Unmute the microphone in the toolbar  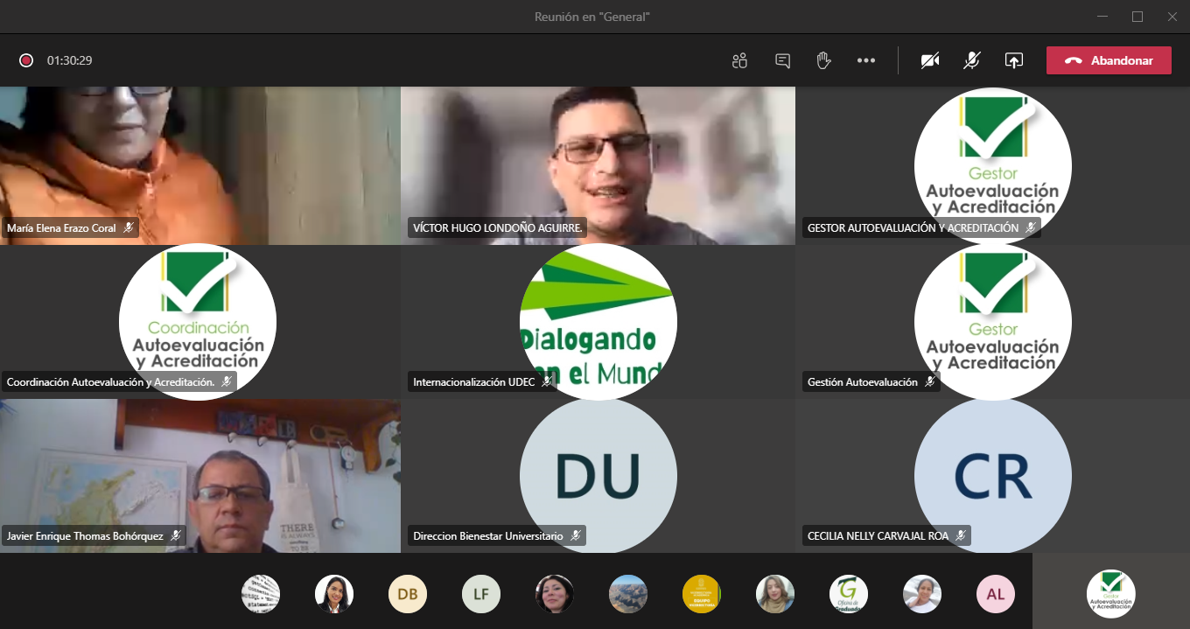[972, 60]
